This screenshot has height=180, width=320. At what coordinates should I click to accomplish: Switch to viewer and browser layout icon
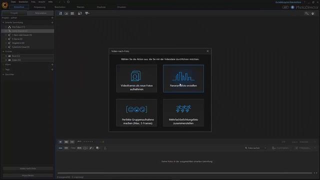60,13
